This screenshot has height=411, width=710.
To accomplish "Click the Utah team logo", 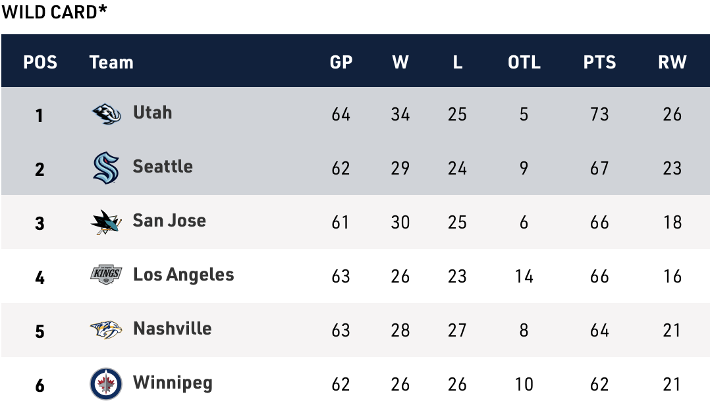I will click(106, 114).
